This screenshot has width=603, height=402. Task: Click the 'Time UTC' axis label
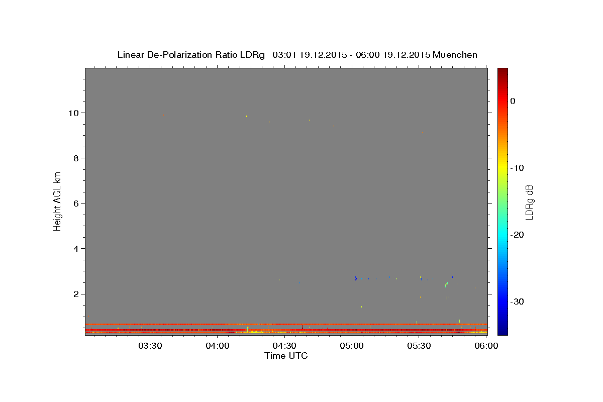tap(286, 356)
